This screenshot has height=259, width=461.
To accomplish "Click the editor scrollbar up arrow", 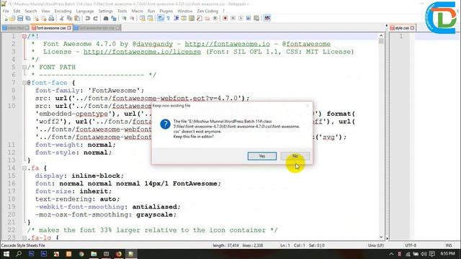I will pyautogui.click(x=381, y=36).
